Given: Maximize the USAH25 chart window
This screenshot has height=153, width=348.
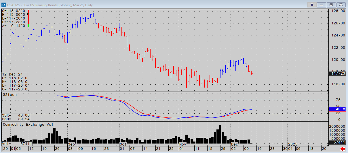Looking at the screenshot, I should click(331, 5).
